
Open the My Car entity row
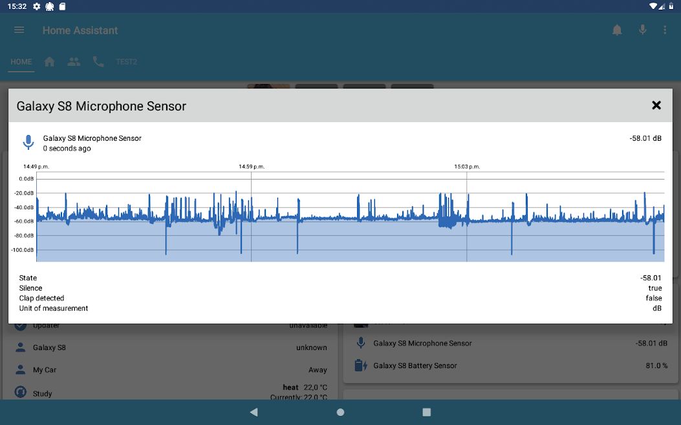[170, 370]
